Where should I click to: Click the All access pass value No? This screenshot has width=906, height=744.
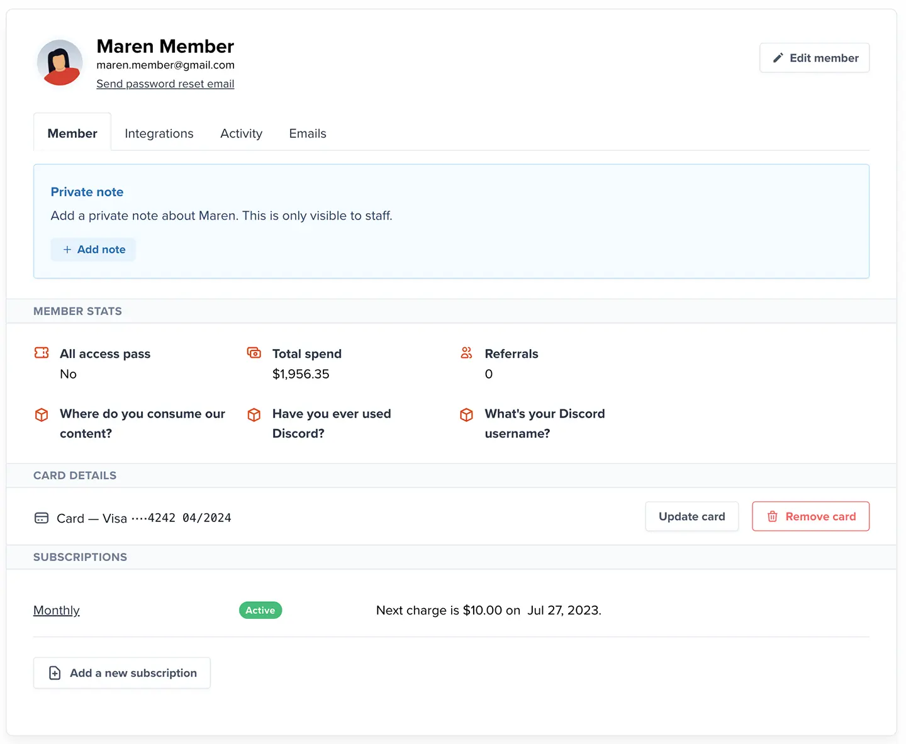[68, 374]
